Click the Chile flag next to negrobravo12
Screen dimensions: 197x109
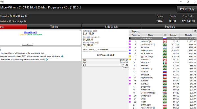[x=165, y=77]
